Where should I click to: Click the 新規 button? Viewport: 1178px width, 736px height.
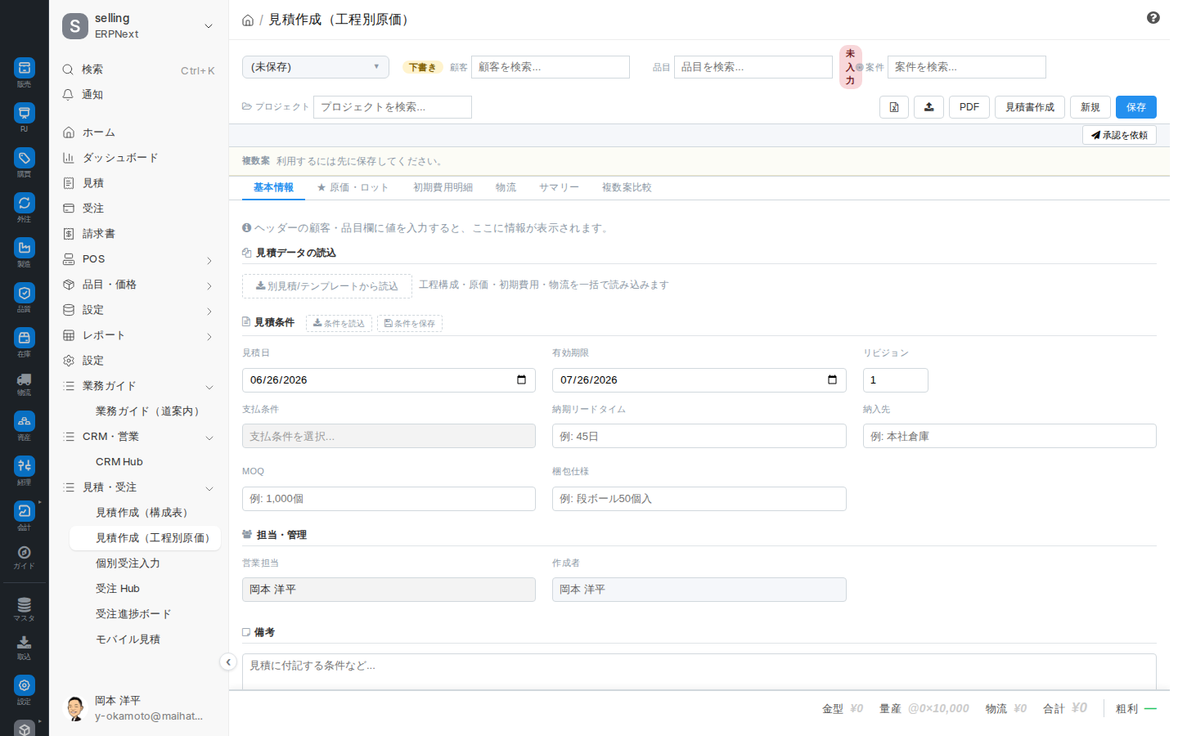coord(1090,107)
